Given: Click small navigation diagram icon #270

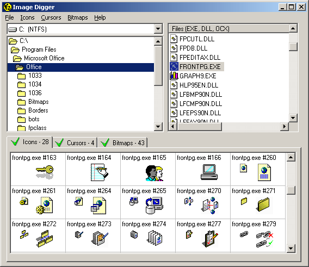Looking at the screenshot, I should pyautogui.click(x=189, y=201).
